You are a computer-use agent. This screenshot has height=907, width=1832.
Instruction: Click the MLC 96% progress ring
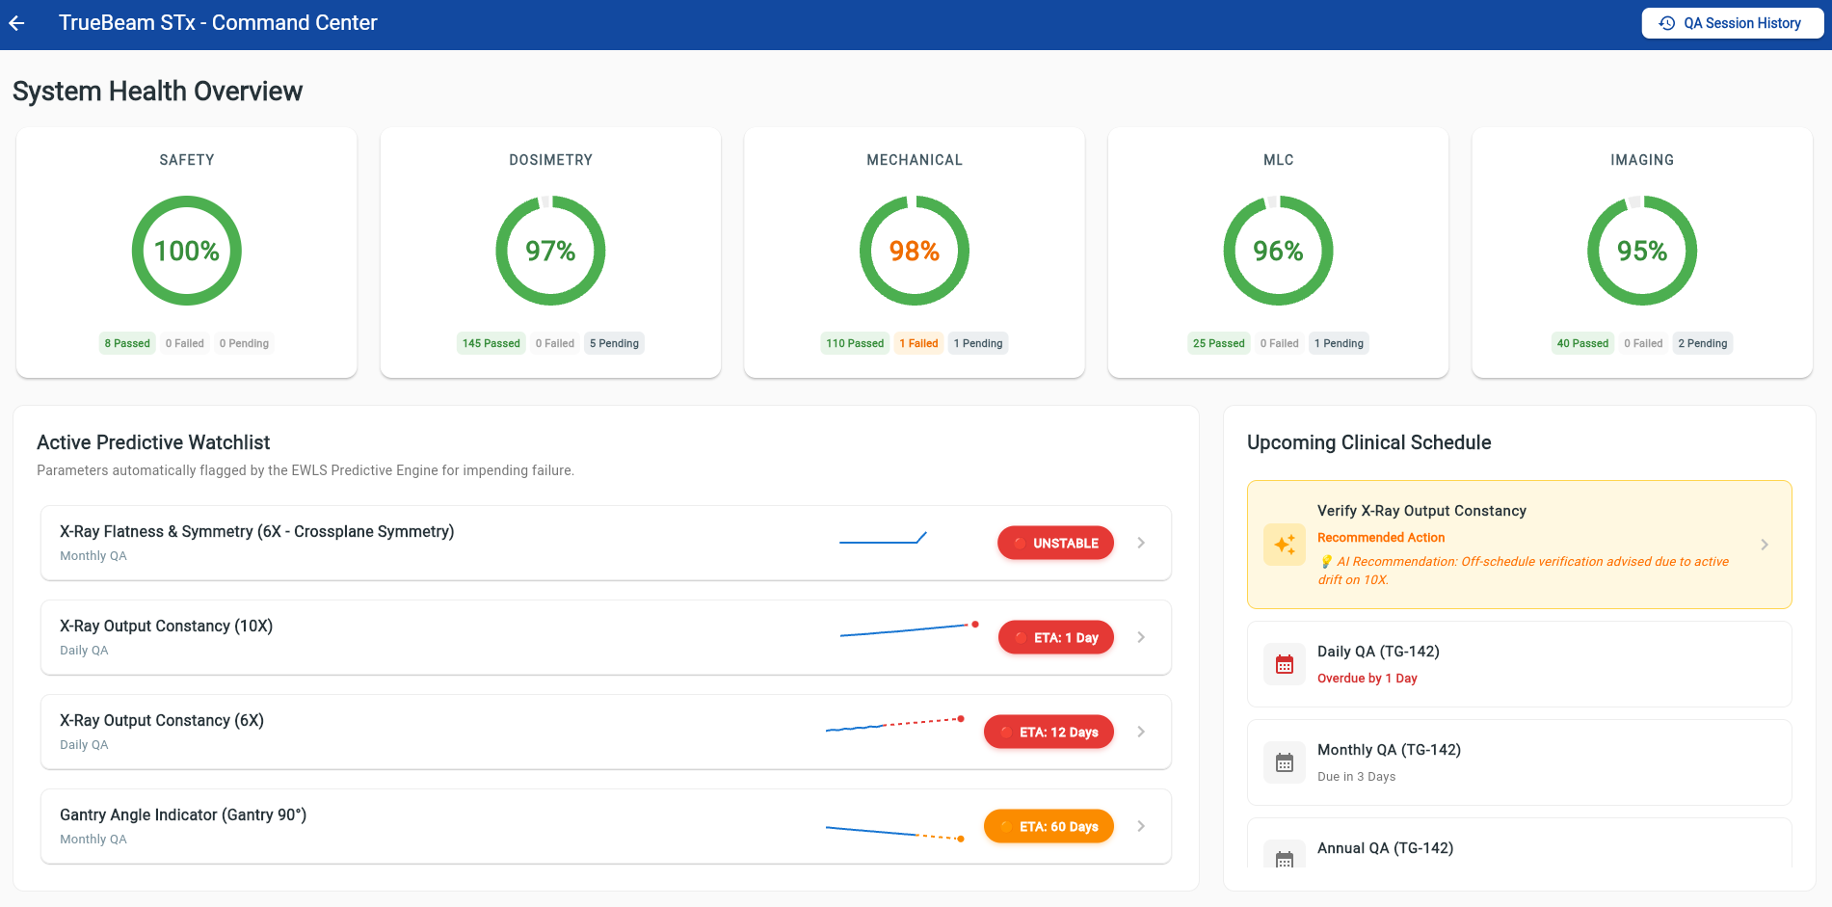point(1278,251)
